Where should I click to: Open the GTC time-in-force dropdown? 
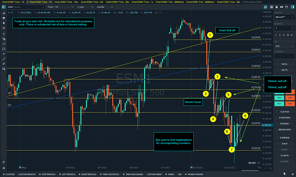(x=284, y=46)
